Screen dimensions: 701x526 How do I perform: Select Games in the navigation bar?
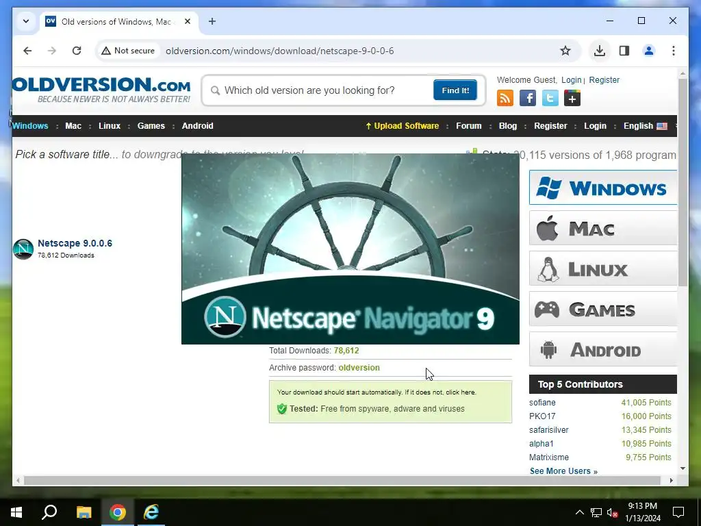pyautogui.click(x=151, y=126)
